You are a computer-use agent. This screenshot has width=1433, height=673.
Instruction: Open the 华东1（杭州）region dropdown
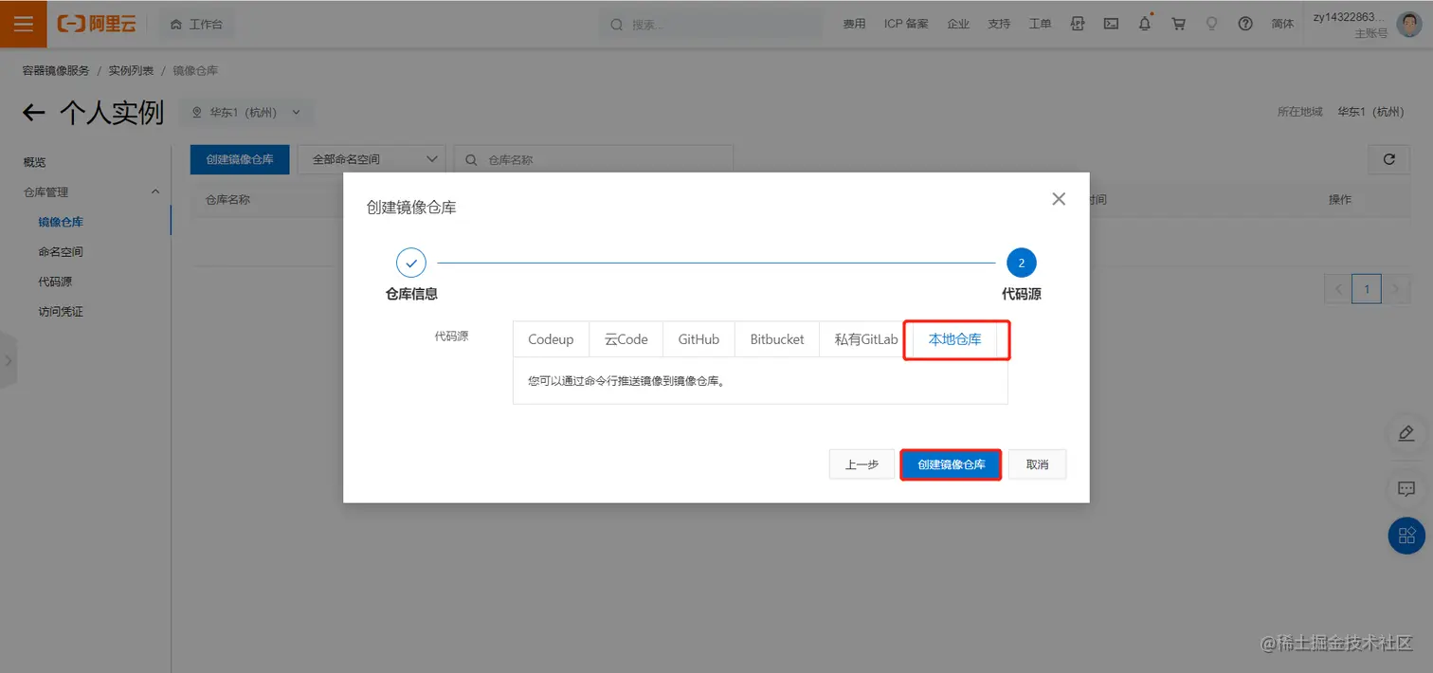(246, 112)
